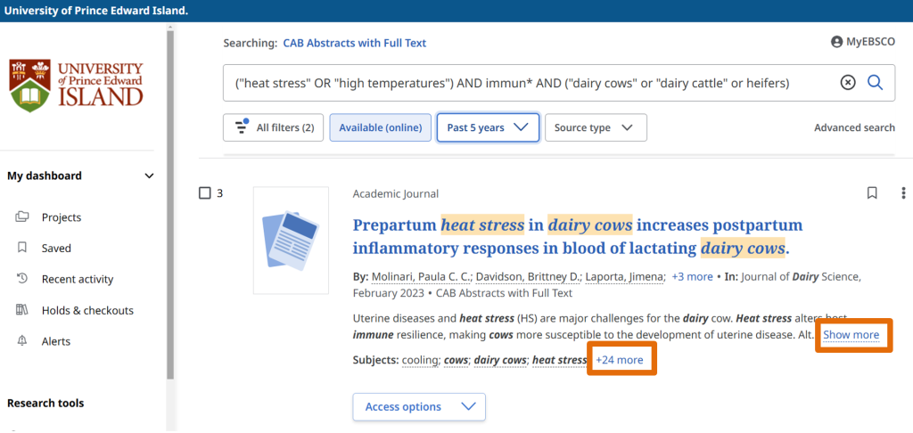Click the University of Prince Edward Island logo
Viewport: 913px width, 433px height.
[x=77, y=85]
